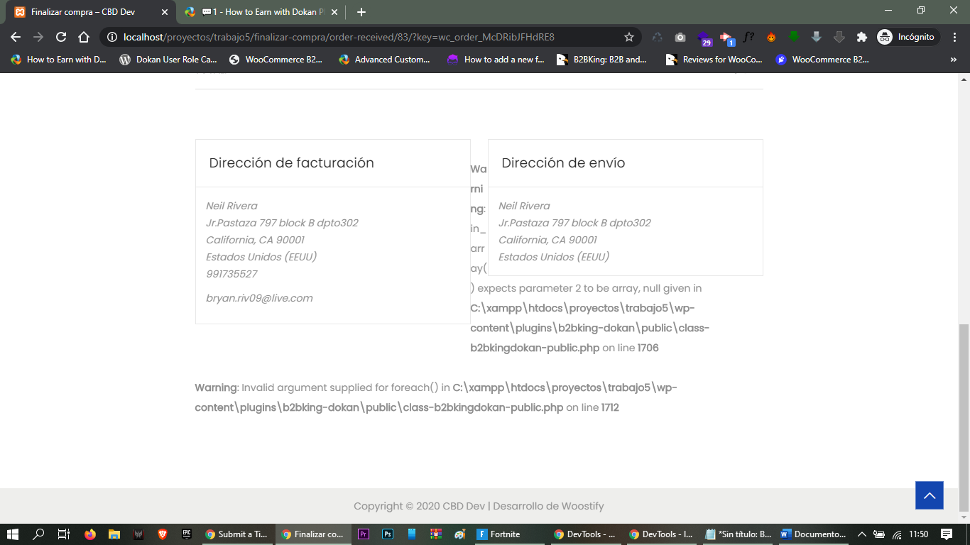Open the extension with the 29 badge
The width and height of the screenshot is (970, 545).
tap(703, 38)
